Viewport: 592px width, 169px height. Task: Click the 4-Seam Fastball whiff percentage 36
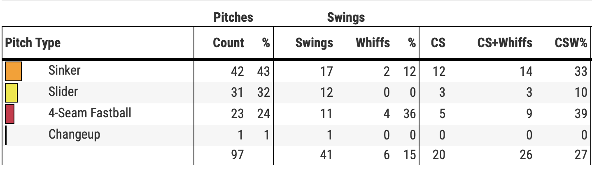(x=409, y=114)
